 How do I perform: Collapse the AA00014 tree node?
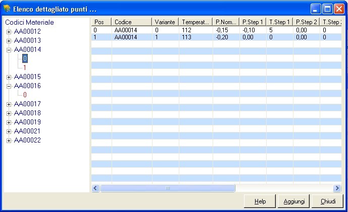point(9,50)
